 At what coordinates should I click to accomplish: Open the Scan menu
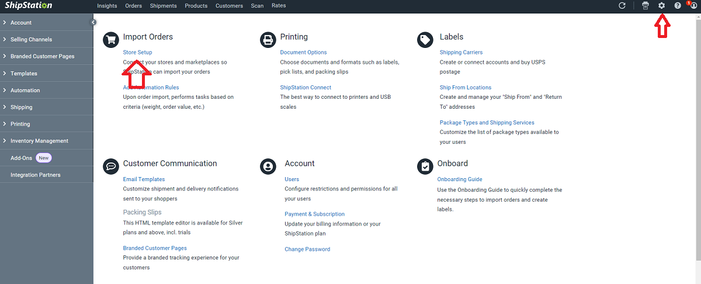(x=257, y=6)
